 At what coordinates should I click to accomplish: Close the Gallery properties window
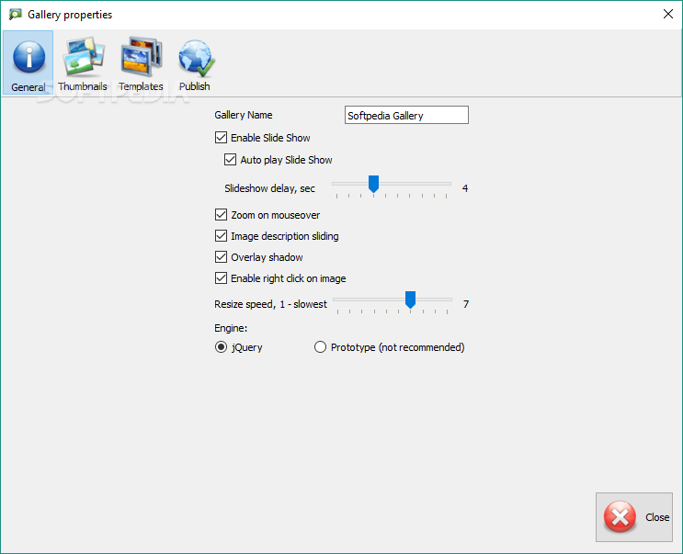[x=668, y=14]
